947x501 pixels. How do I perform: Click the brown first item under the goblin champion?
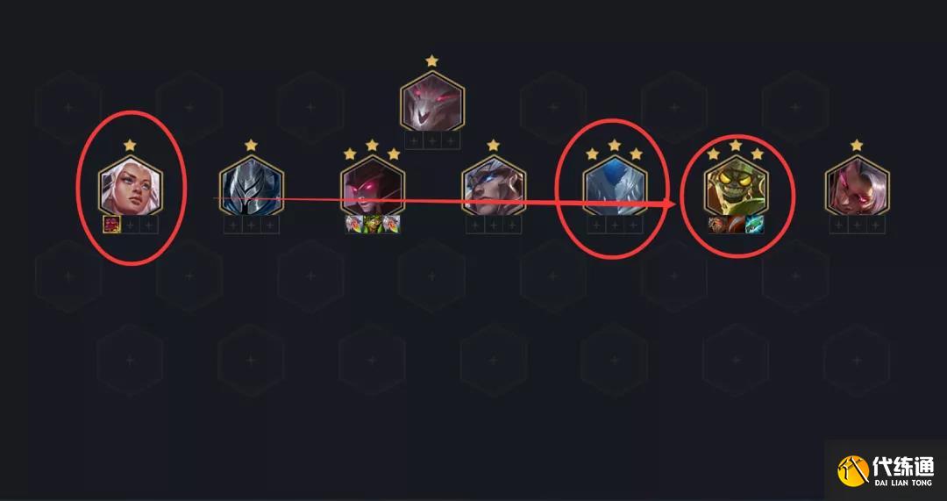pyautogui.click(x=717, y=225)
